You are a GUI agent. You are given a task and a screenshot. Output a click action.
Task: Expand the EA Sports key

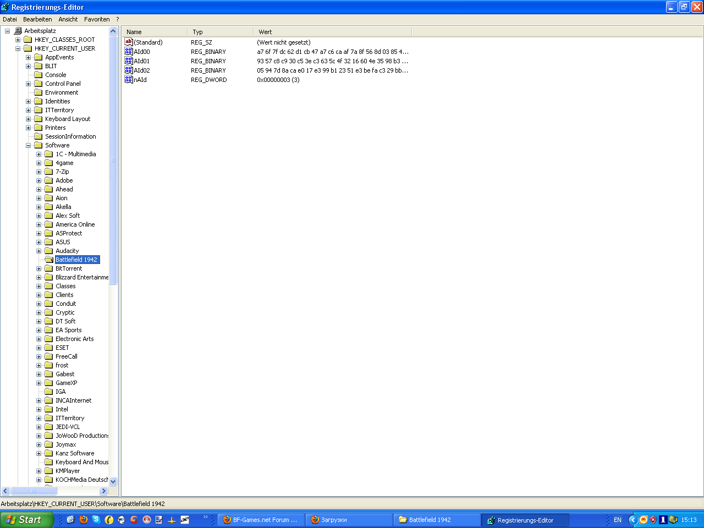point(38,330)
